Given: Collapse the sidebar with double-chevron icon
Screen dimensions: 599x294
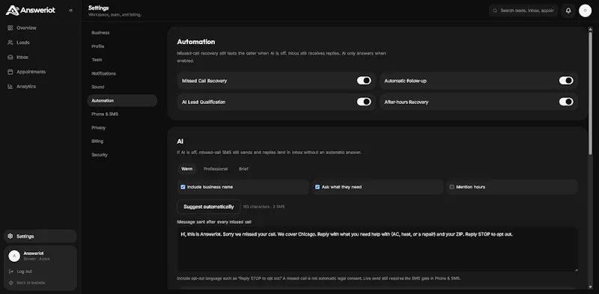Looking at the screenshot, I should point(70,10).
